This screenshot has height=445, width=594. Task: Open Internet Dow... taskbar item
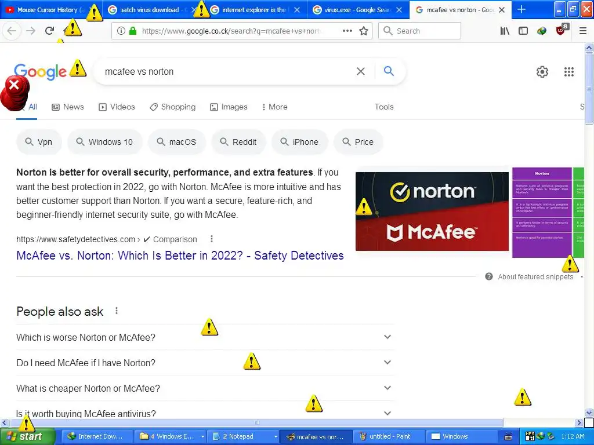click(x=97, y=436)
